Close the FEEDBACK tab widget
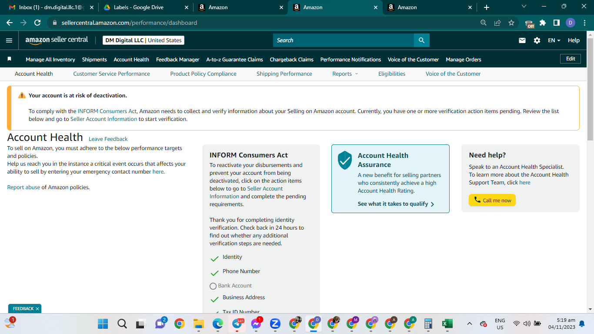Viewport: 594px width, 334px height. pos(37,309)
